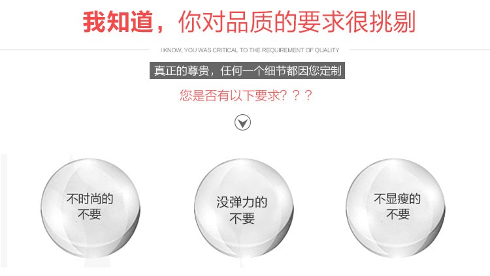
Task: Click '不要' inside the left glass bubble
Action: coord(90,214)
